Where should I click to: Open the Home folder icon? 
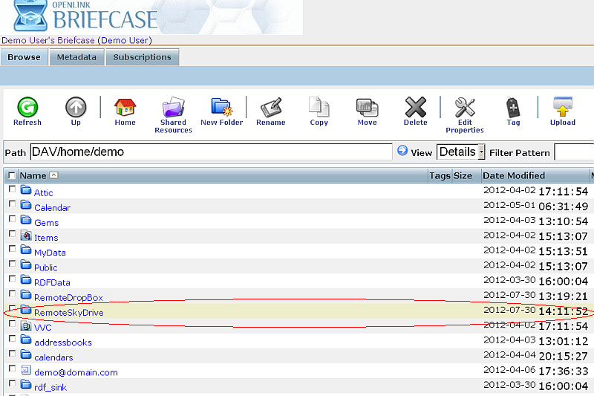125,108
